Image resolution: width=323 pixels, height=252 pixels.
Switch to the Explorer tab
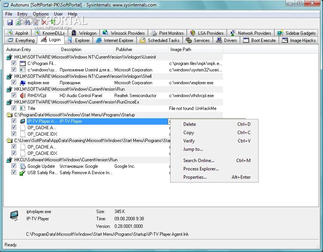79,40
